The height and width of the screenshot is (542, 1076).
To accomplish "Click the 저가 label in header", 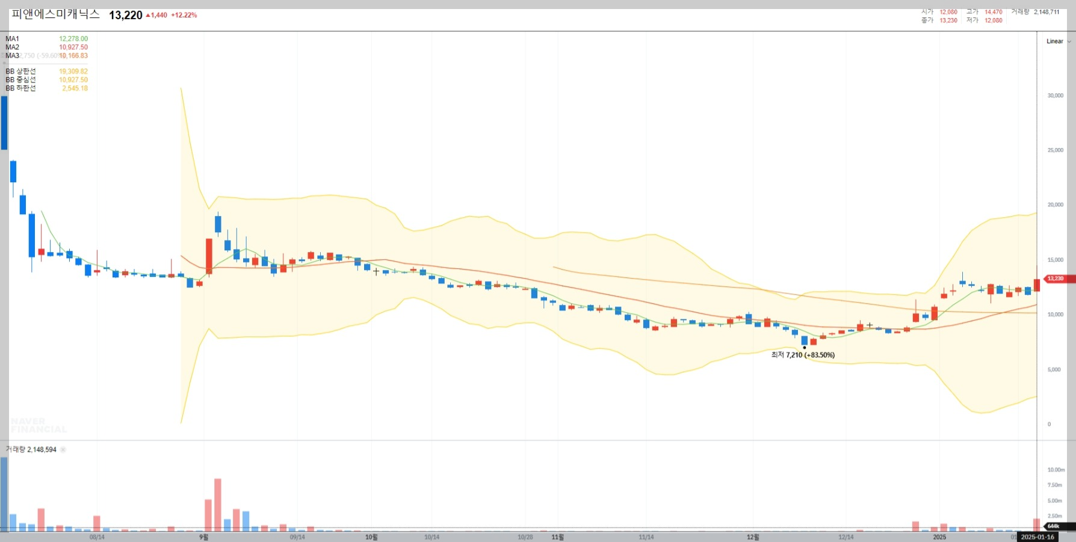I will coord(972,20).
